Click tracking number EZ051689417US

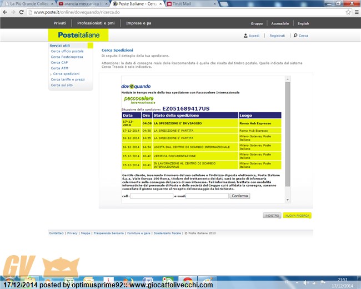(186, 109)
